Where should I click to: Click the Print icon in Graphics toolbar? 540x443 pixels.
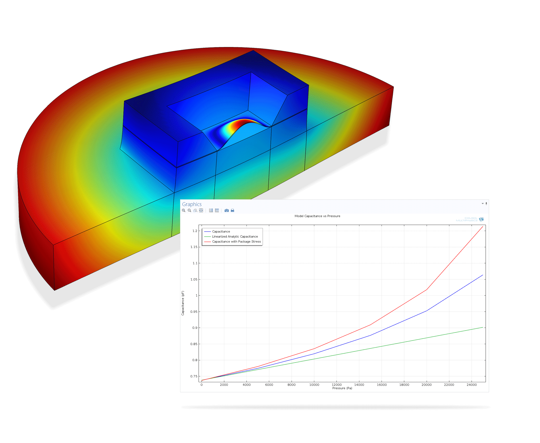pyautogui.click(x=232, y=210)
